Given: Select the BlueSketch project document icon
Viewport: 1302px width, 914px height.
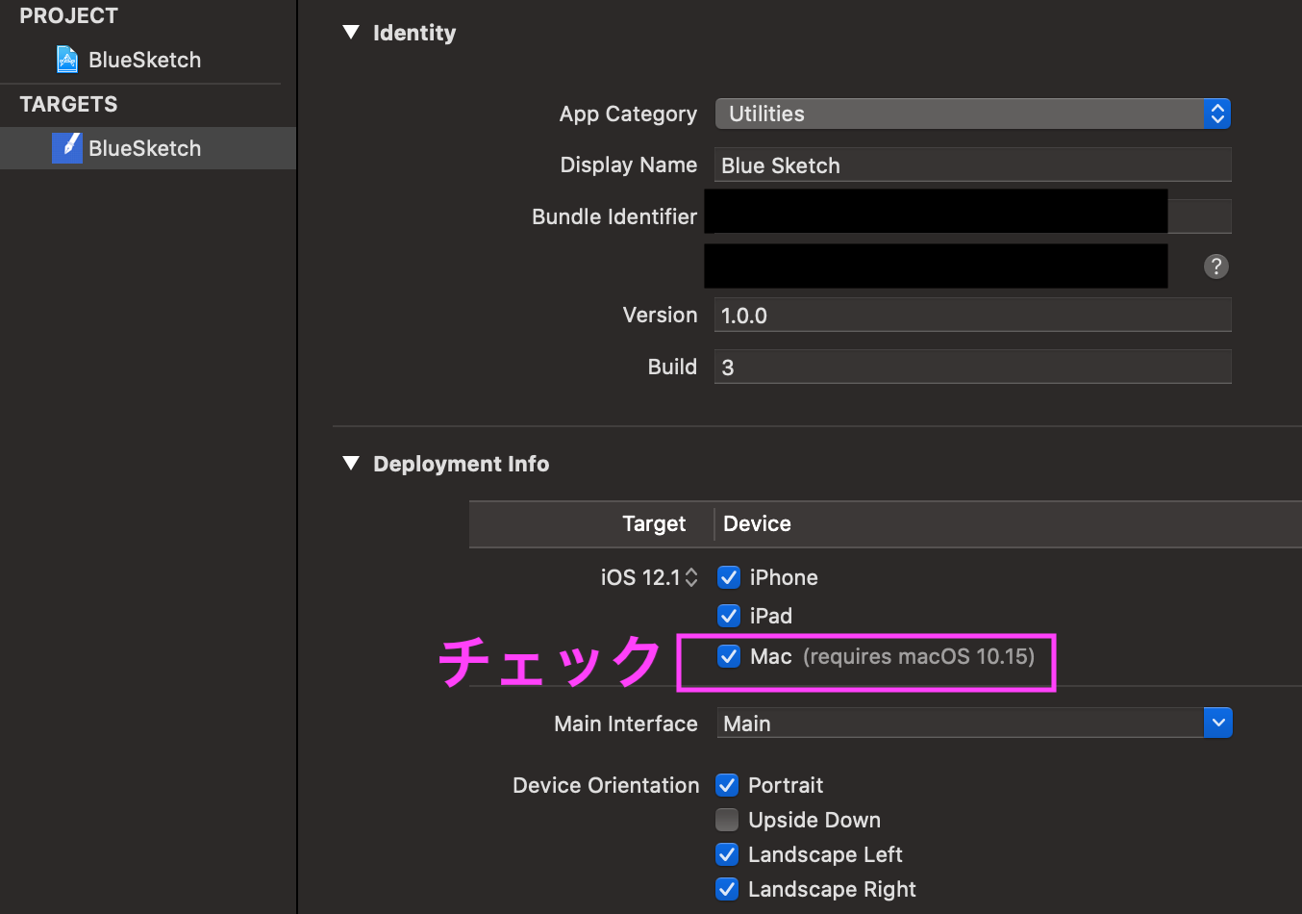Looking at the screenshot, I should pyautogui.click(x=65, y=59).
